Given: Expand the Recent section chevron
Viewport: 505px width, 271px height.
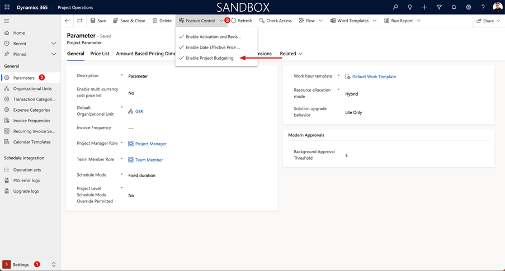Looking at the screenshot, I should click(x=54, y=44).
